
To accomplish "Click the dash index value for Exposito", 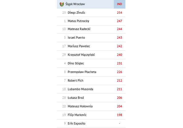I will [120, 123].
